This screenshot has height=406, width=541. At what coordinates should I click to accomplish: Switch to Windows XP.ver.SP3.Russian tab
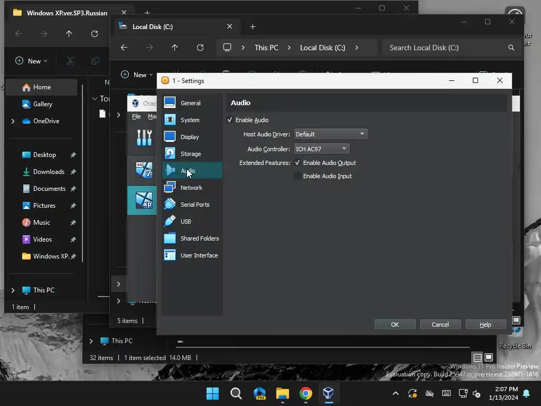[x=67, y=13]
